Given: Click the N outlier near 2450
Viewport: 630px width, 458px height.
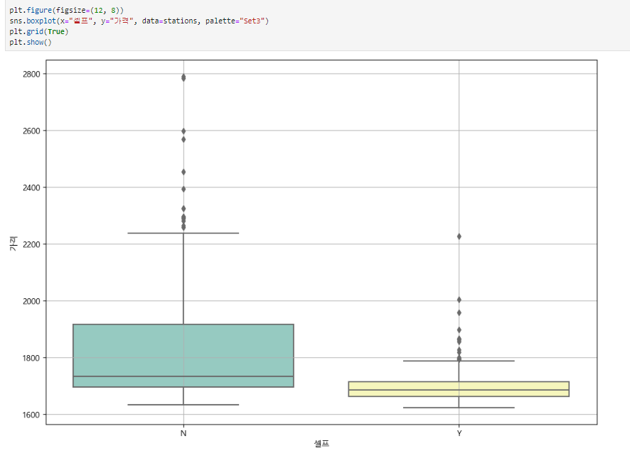Looking at the screenshot, I should coord(183,173).
